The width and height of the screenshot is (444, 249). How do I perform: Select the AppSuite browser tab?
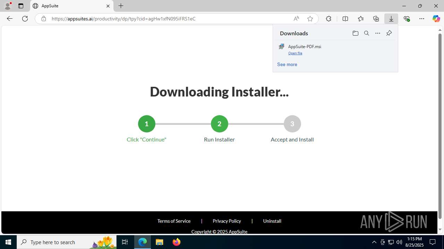72,6
